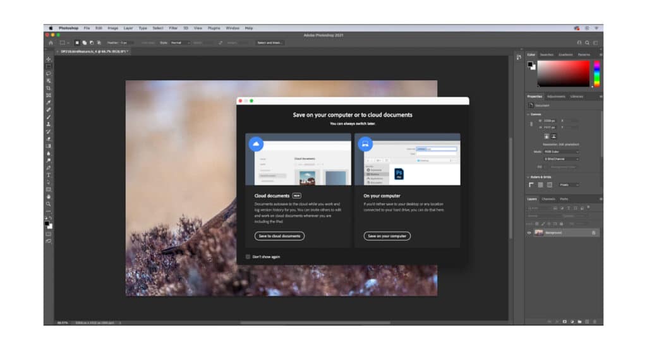This screenshot has height=364, width=647.
Task: Hide the Background layer with eye icon
Action: (529, 233)
